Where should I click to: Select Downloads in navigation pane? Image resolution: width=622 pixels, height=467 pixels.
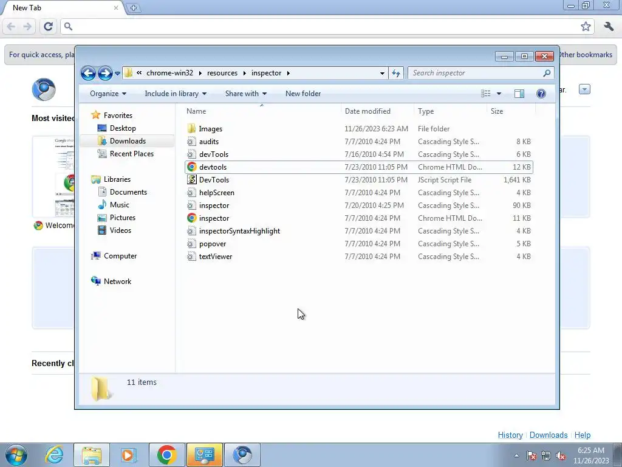128,141
